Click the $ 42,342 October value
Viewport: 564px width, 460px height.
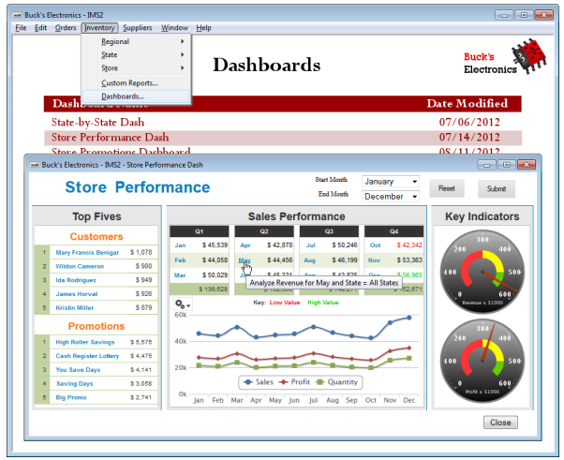coord(409,245)
